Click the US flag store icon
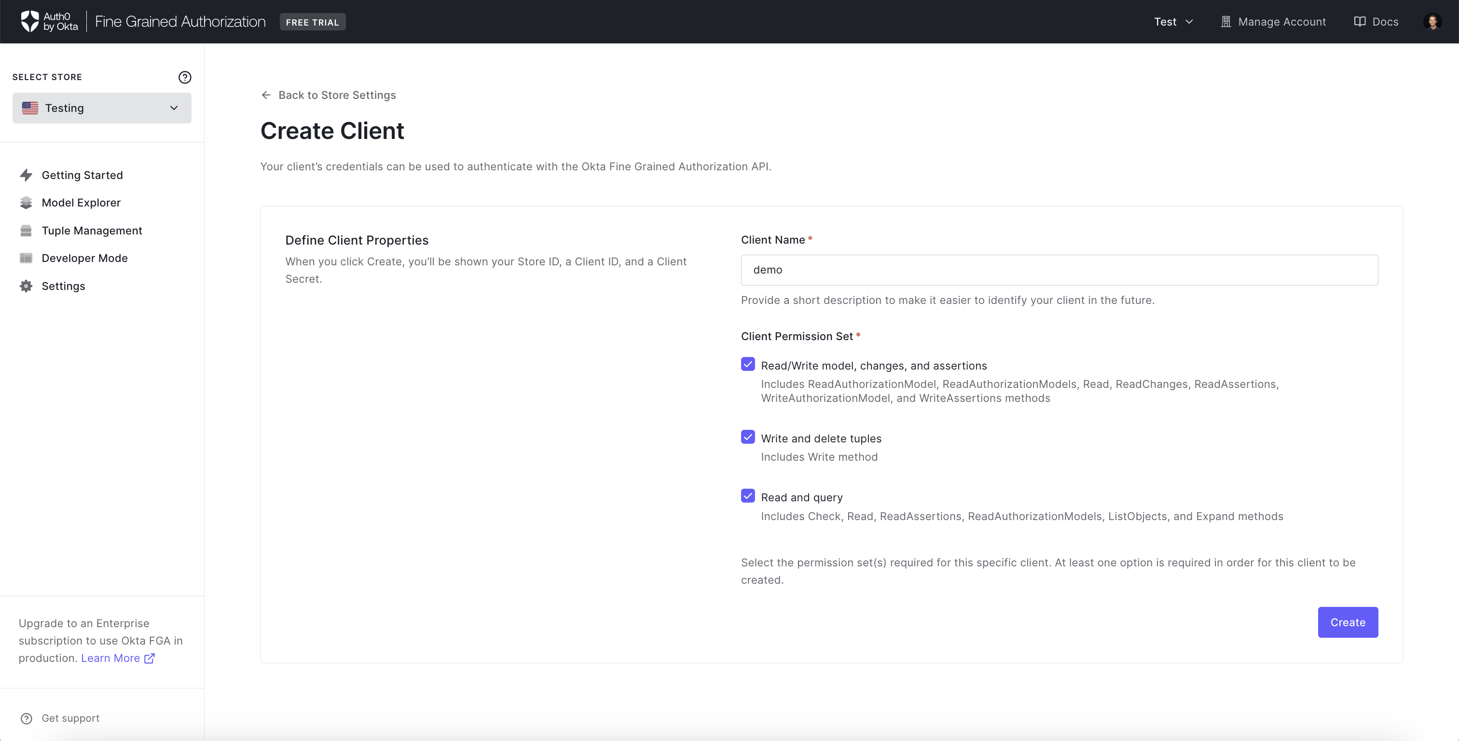 click(30, 108)
